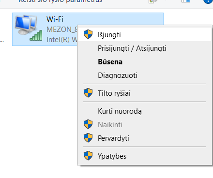Click the blue help icon in toolbar

pyautogui.click(x=209, y=1)
